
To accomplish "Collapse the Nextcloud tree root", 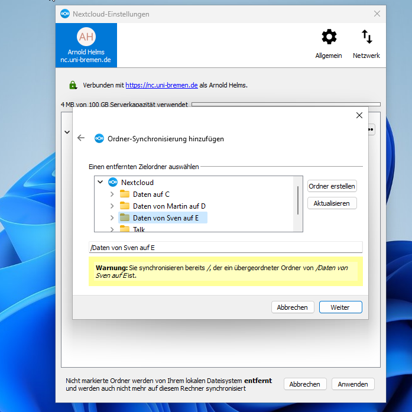I will [100, 183].
